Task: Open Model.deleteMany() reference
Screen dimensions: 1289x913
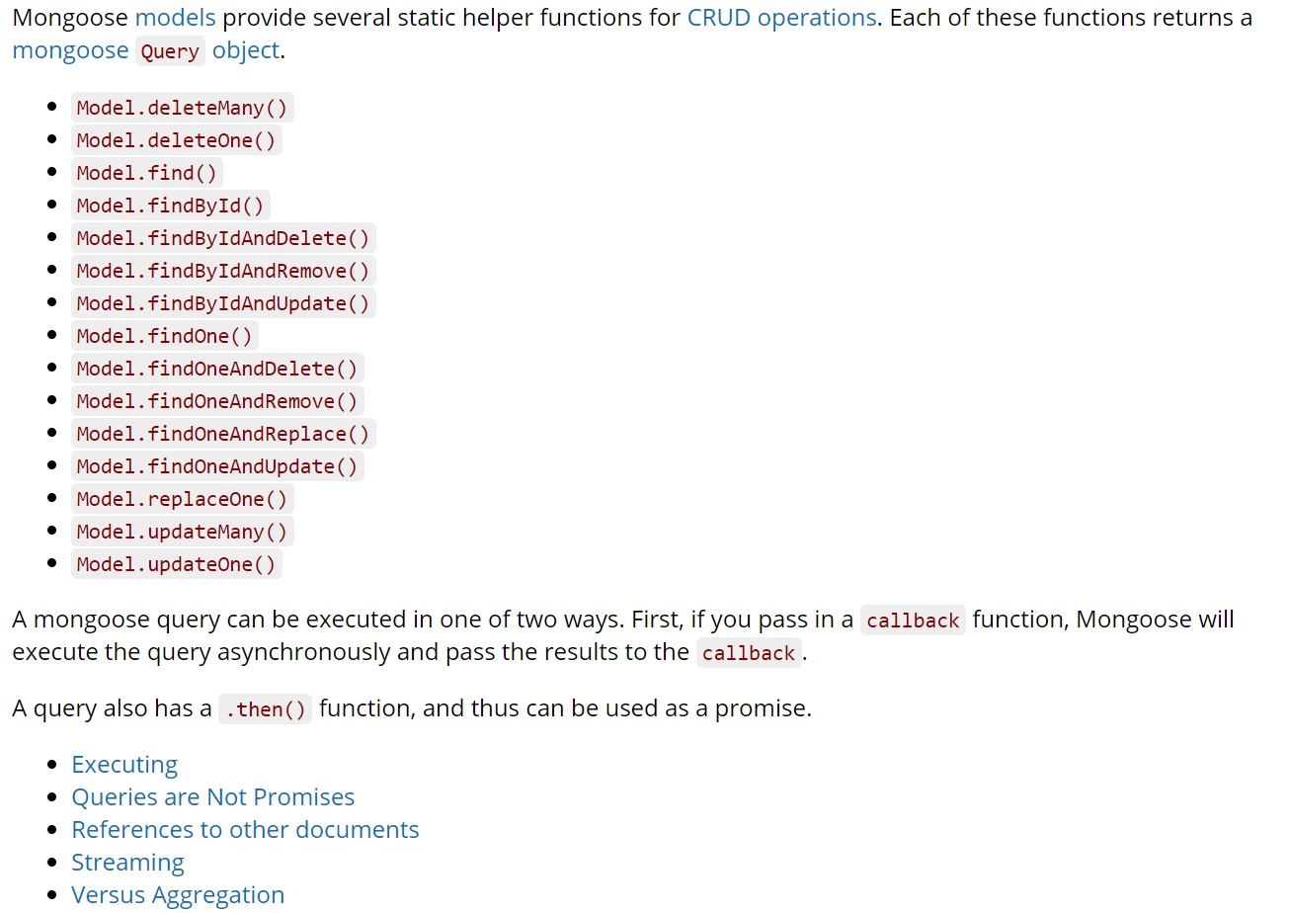Action: click(182, 108)
